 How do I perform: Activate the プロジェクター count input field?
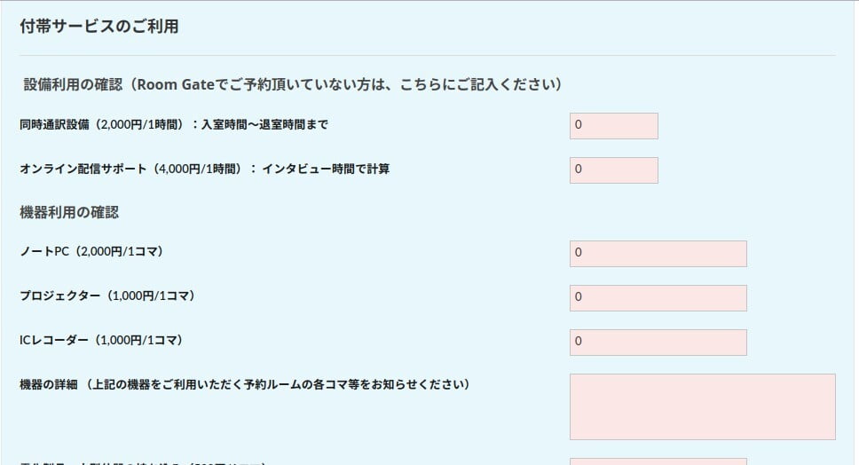658,298
